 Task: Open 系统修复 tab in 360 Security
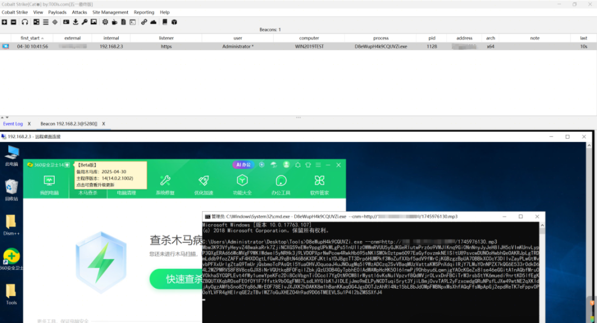[x=165, y=185]
